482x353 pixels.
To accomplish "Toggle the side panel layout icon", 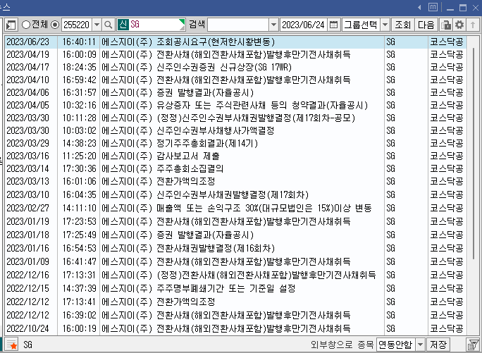I will (x=11, y=25).
